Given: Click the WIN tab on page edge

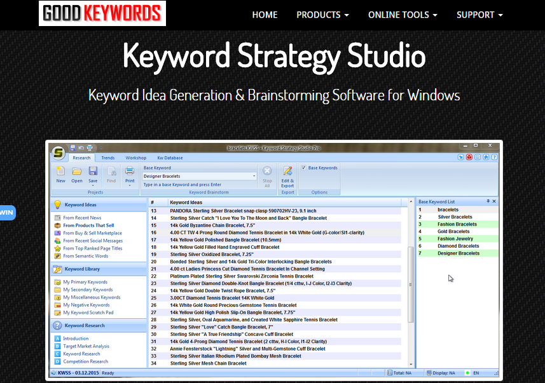Looking at the screenshot, I should [7, 213].
